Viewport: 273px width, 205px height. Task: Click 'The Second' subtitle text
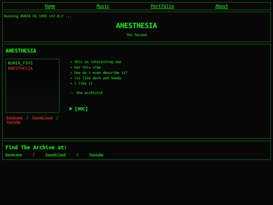[136, 35]
